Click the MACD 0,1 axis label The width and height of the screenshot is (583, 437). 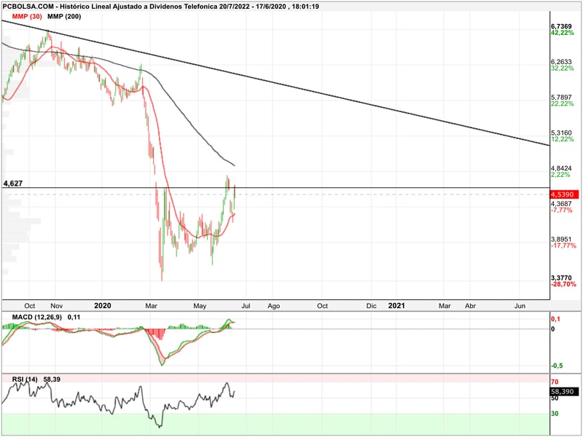coord(555,319)
